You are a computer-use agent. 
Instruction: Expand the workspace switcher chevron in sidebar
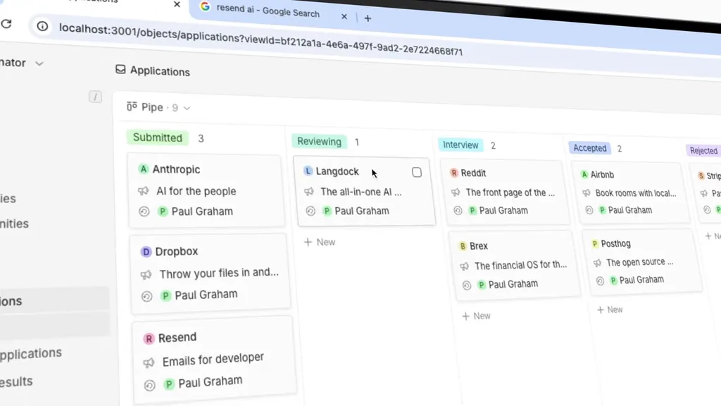[x=39, y=63]
